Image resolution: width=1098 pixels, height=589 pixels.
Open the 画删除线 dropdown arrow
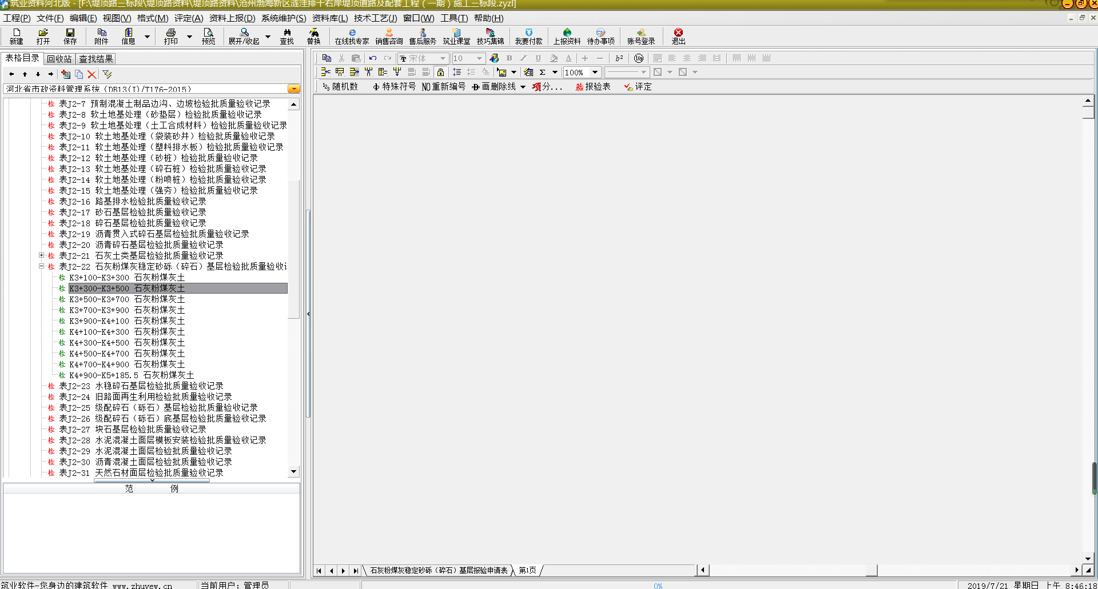pyautogui.click(x=523, y=87)
